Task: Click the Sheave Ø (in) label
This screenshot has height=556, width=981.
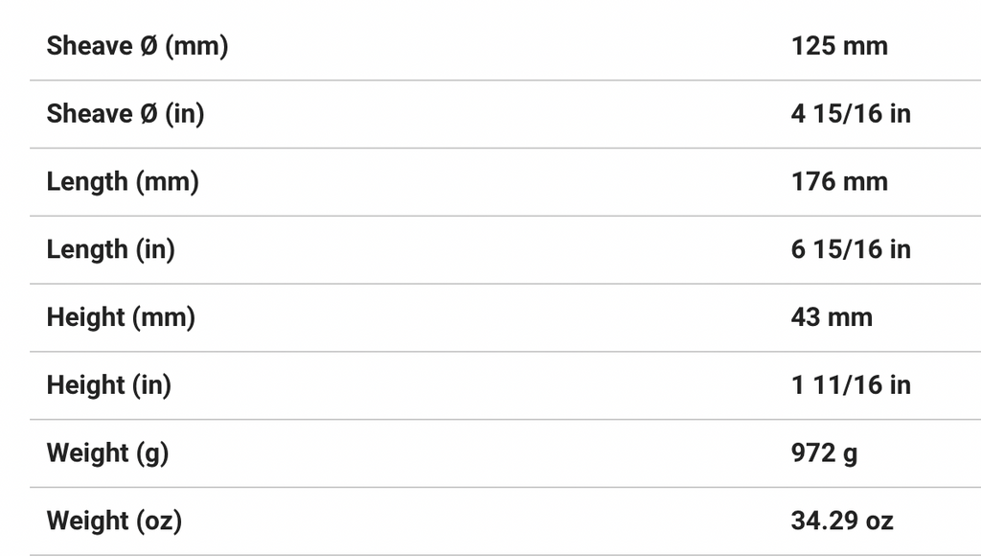Action: click(x=125, y=114)
